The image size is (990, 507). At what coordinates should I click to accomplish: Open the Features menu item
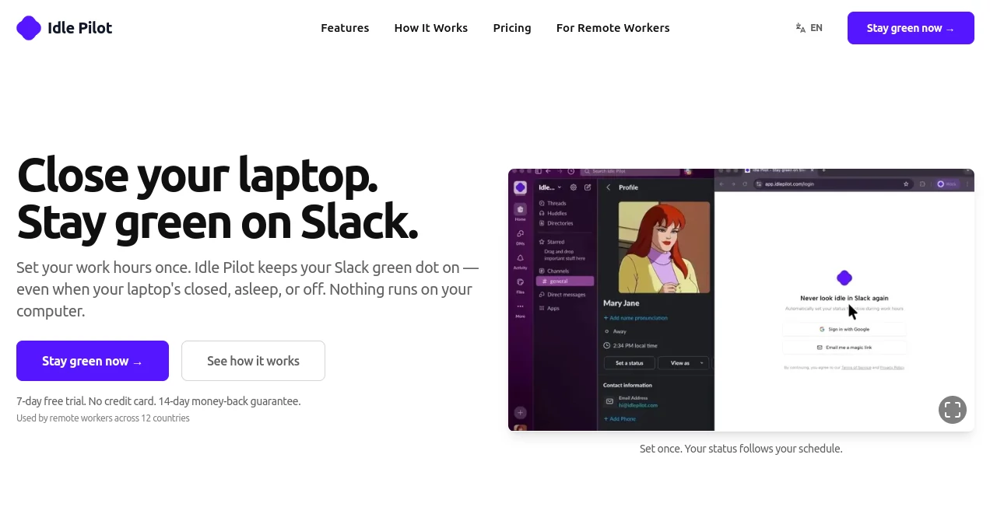pyautogui.click(x=345, y=28)
